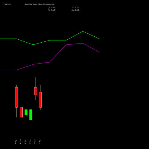
Task: Click the 08 Sep date label
Action: [30, 142]
